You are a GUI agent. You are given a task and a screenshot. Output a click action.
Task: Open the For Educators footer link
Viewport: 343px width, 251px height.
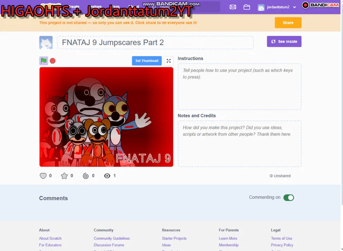[x=50, y=245]
